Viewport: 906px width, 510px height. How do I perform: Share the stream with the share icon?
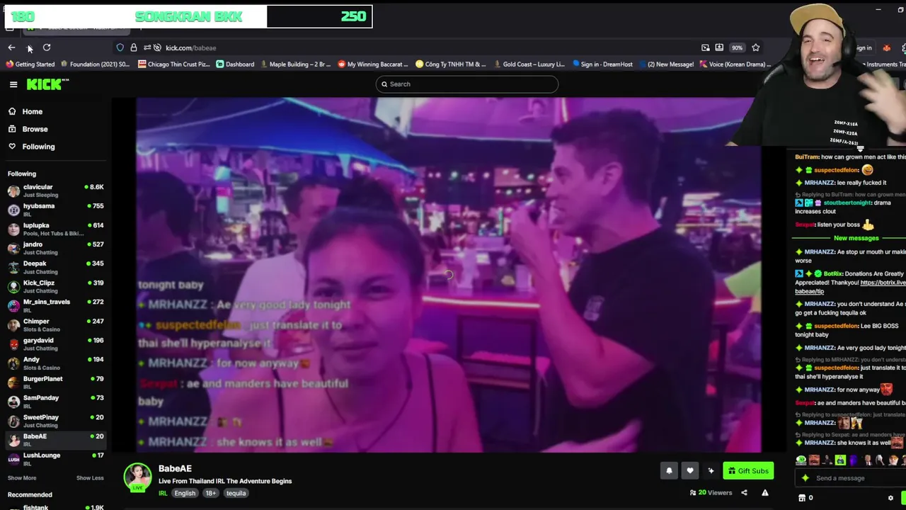pyautogui.click(x=744, y=493)
